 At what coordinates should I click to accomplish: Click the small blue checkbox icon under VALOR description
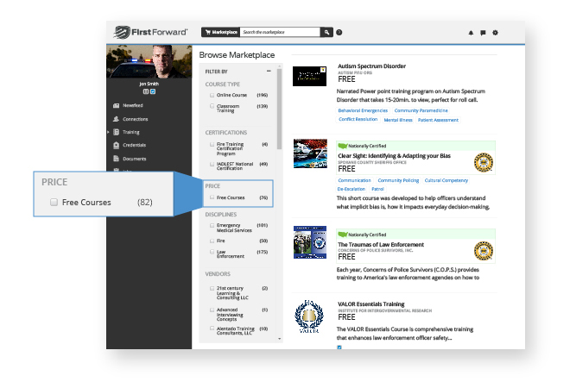coord(339,347)
